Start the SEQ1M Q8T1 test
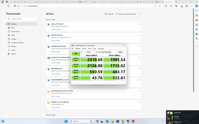This screenshot has width=199, height=124. tap(76, 60)
